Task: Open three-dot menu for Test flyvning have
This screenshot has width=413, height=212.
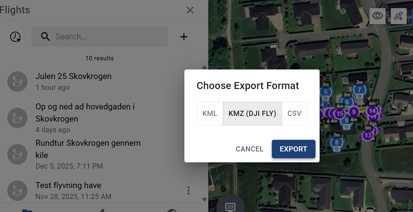Action: coord(188,191)
